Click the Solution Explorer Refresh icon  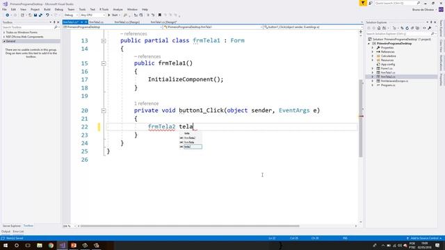coord(407,28)
